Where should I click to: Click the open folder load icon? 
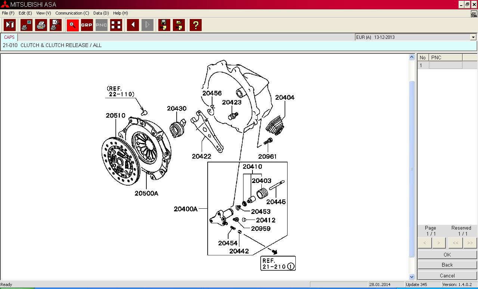tap(179, 25)
